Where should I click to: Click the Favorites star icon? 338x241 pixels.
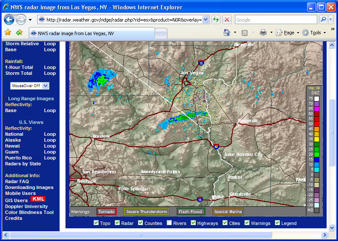click(x=8, y=33)
